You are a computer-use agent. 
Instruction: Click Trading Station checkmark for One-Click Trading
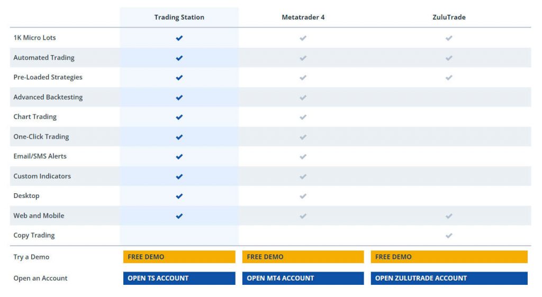tap(179, 137)
